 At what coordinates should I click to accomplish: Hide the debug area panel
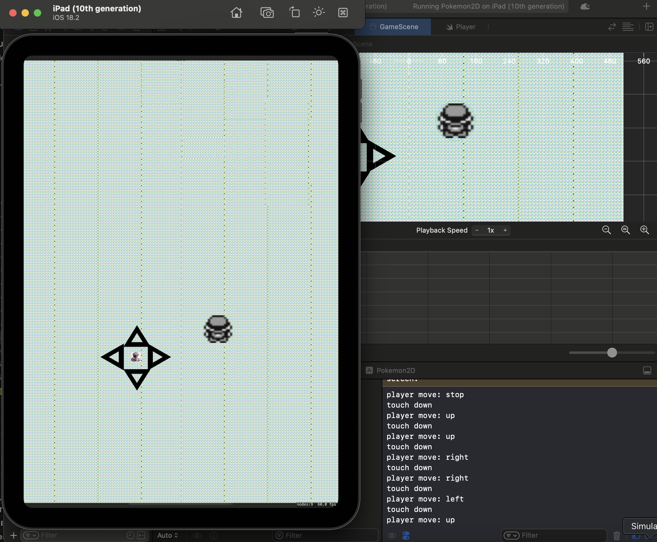click(x=647, y=371)
